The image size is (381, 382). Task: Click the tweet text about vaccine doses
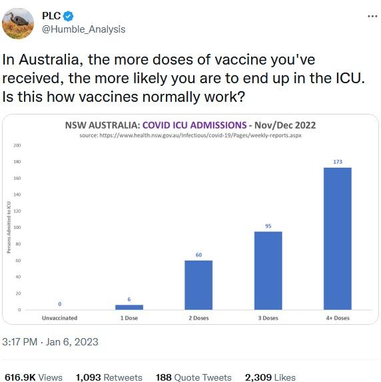[183, 78]
